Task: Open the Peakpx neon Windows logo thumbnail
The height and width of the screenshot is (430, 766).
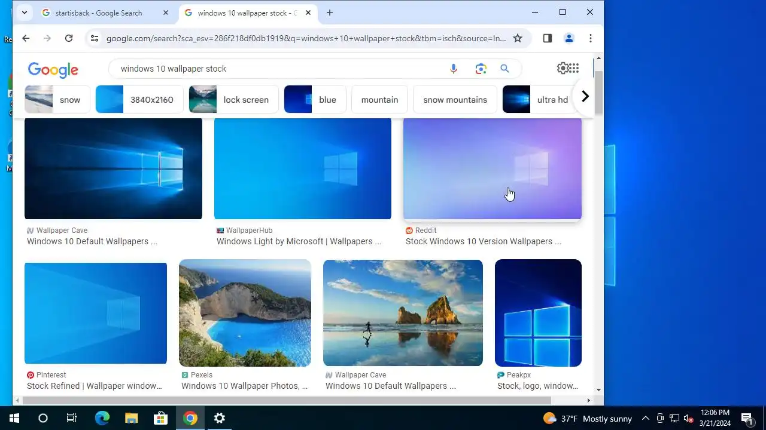Action: click(x=538, y=313)
